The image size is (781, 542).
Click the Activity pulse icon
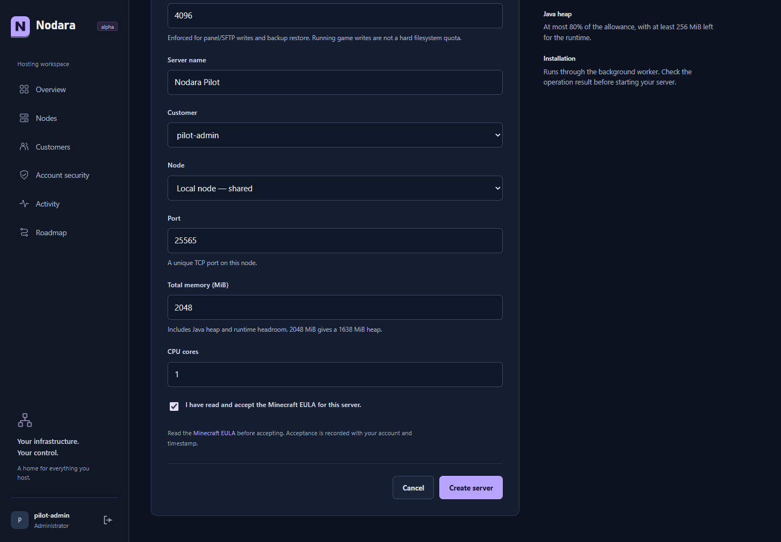click(24, 204)
